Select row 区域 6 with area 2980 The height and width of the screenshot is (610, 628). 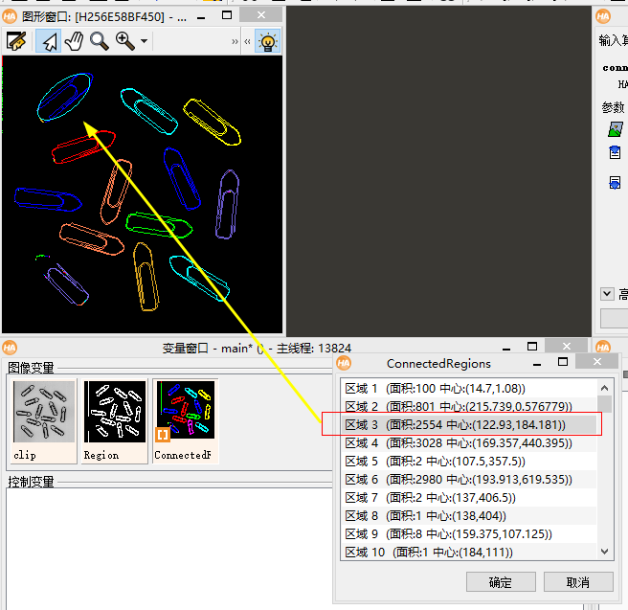pyautogui.click(x=468, y=480)
